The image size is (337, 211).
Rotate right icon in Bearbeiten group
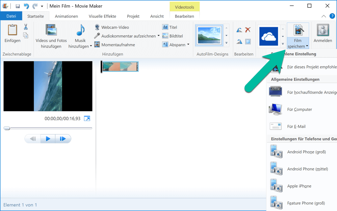(x=239, y=41)
